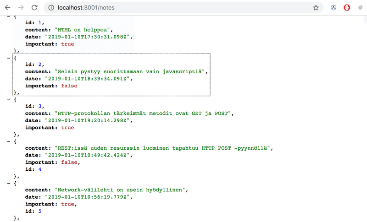Click the important true value of note 3
The image size is (367, 222).
click(67, 127)
